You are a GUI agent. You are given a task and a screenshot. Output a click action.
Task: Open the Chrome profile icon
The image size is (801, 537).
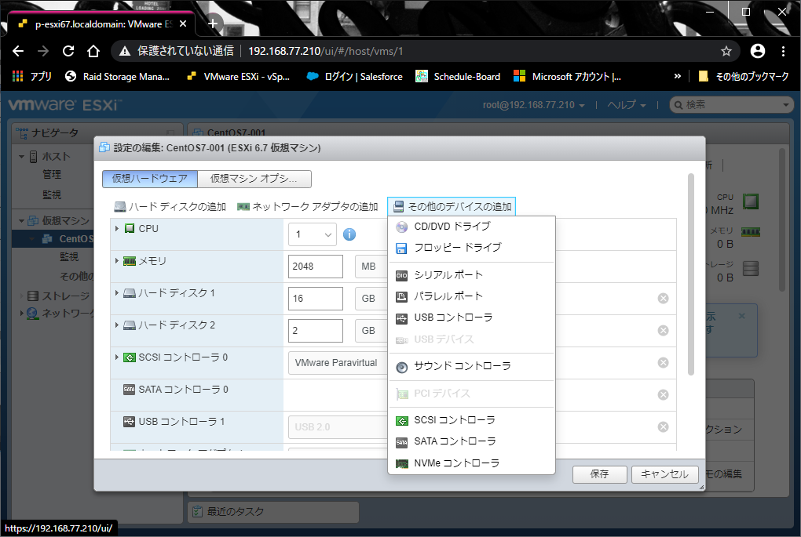point(758,51)
